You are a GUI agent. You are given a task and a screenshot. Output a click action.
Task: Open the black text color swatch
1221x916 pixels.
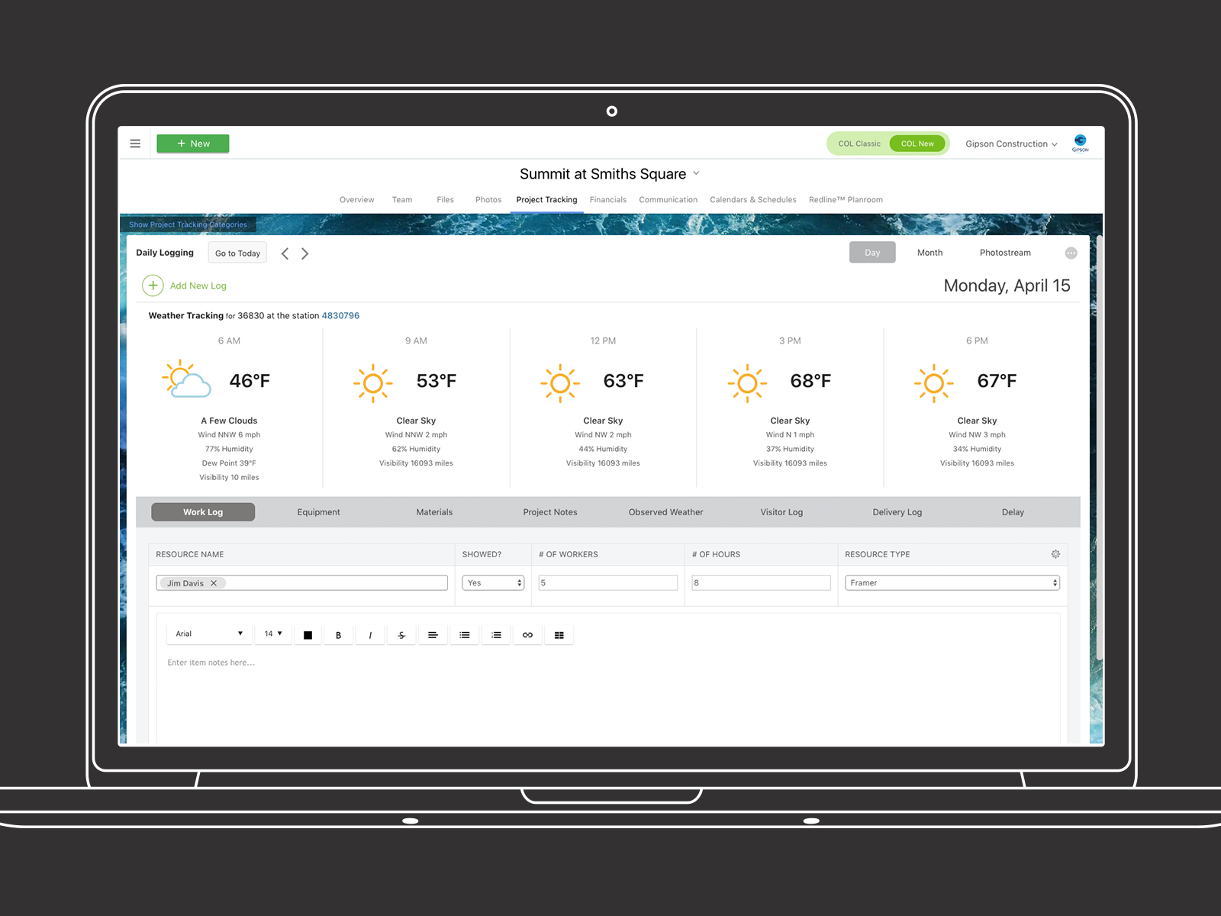[x=308, y=635]
